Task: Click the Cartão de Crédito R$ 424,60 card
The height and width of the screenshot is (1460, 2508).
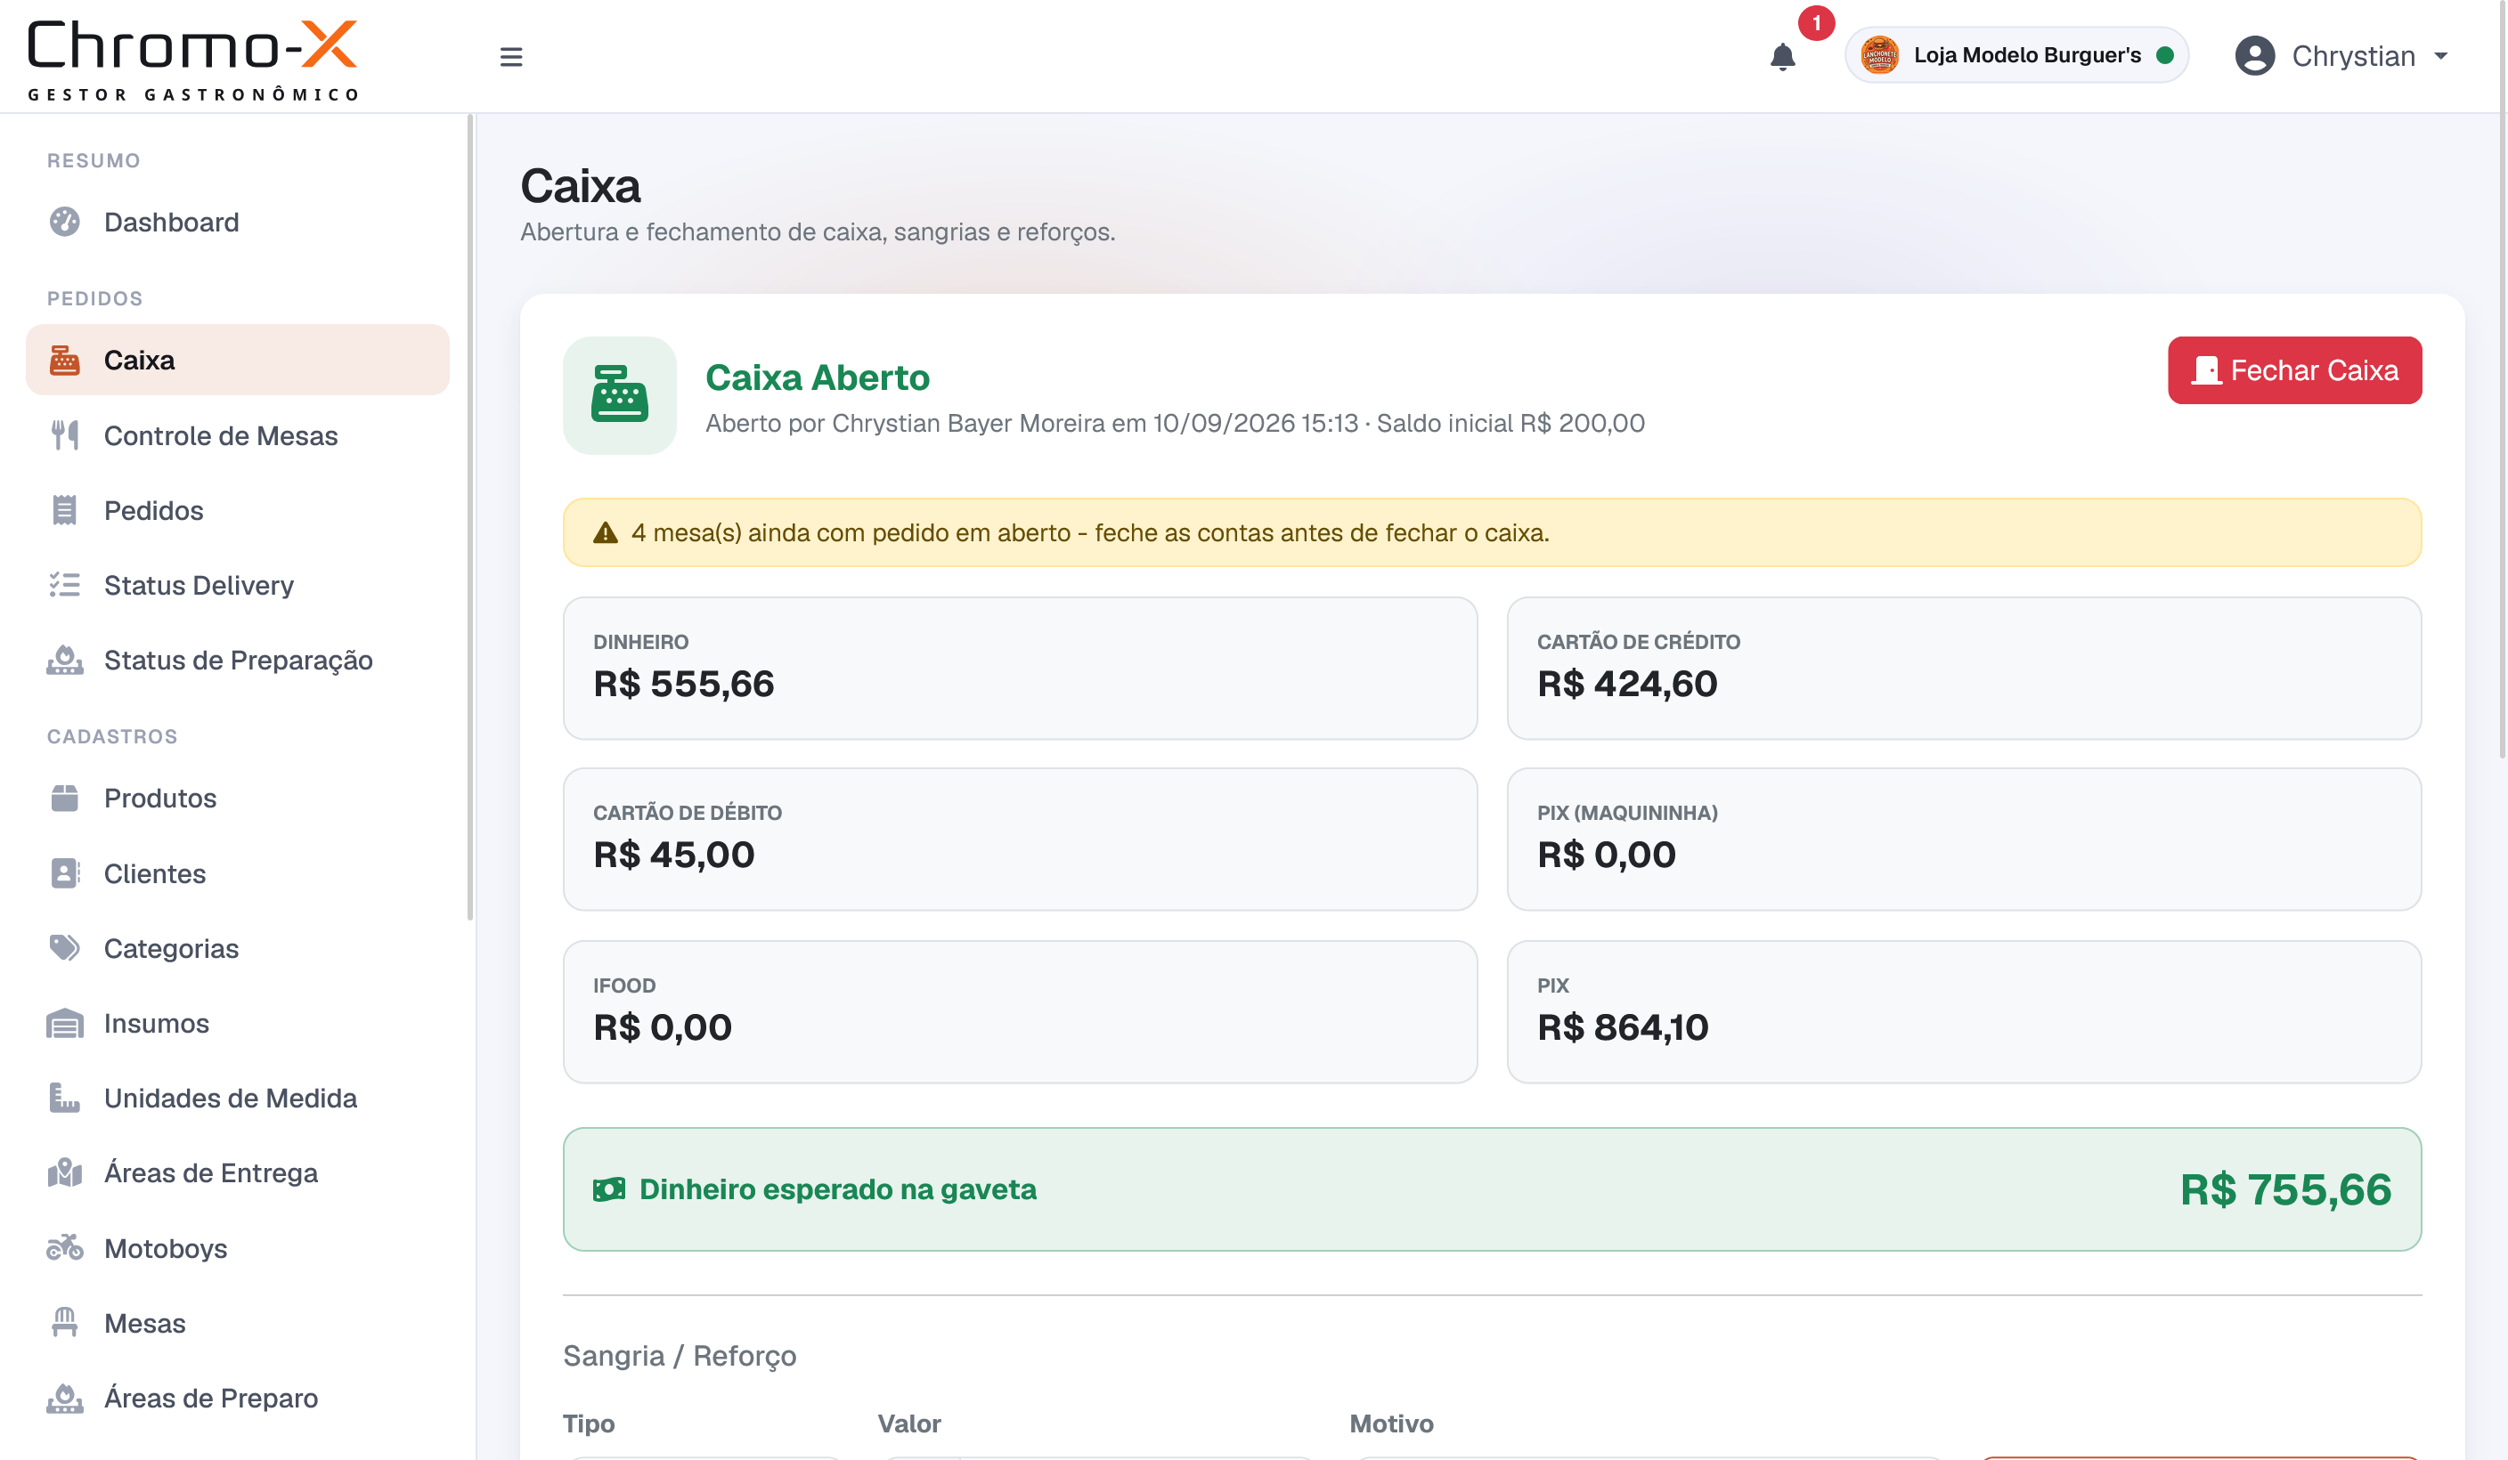Action: (x=1964, y=669)
